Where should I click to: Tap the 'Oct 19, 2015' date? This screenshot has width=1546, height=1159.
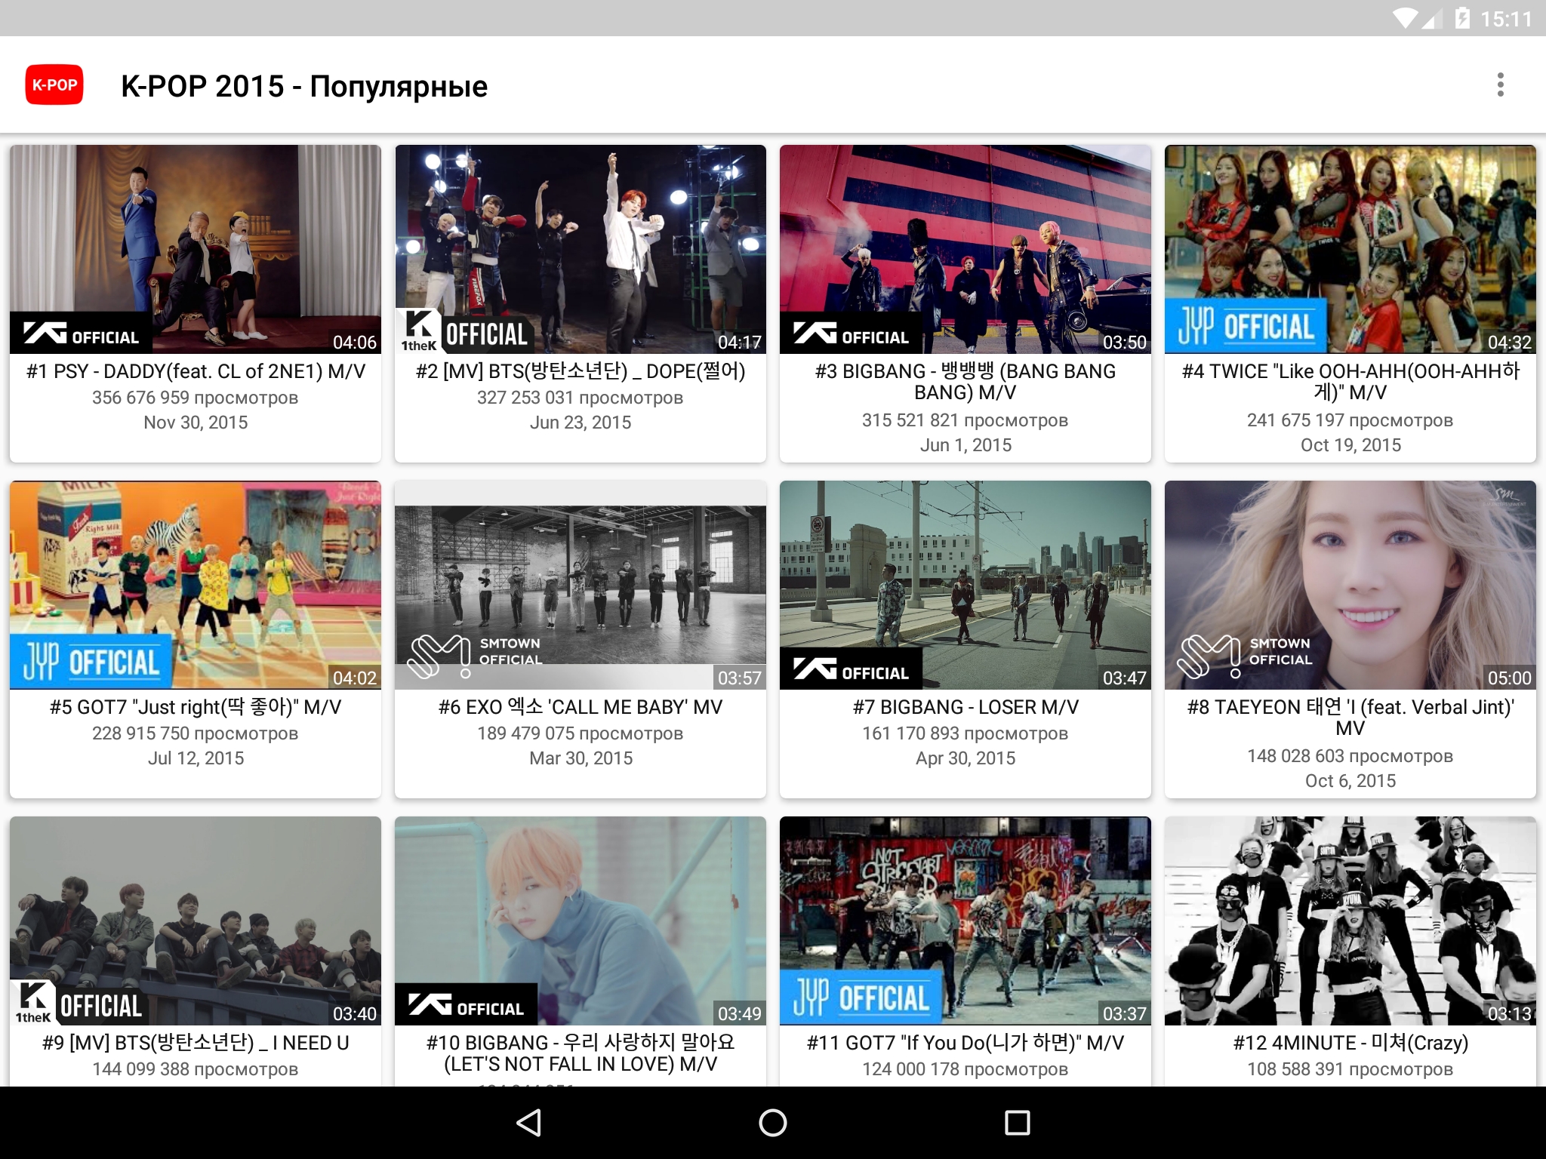[1350, 445]
